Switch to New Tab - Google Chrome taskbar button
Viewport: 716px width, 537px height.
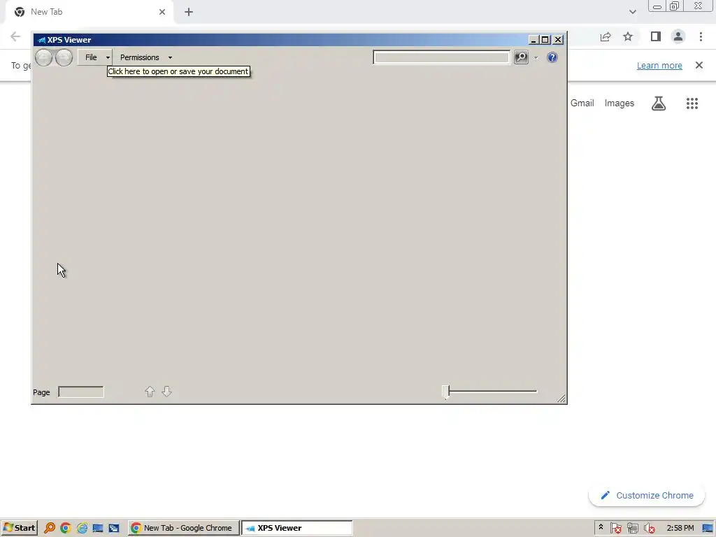183,528
